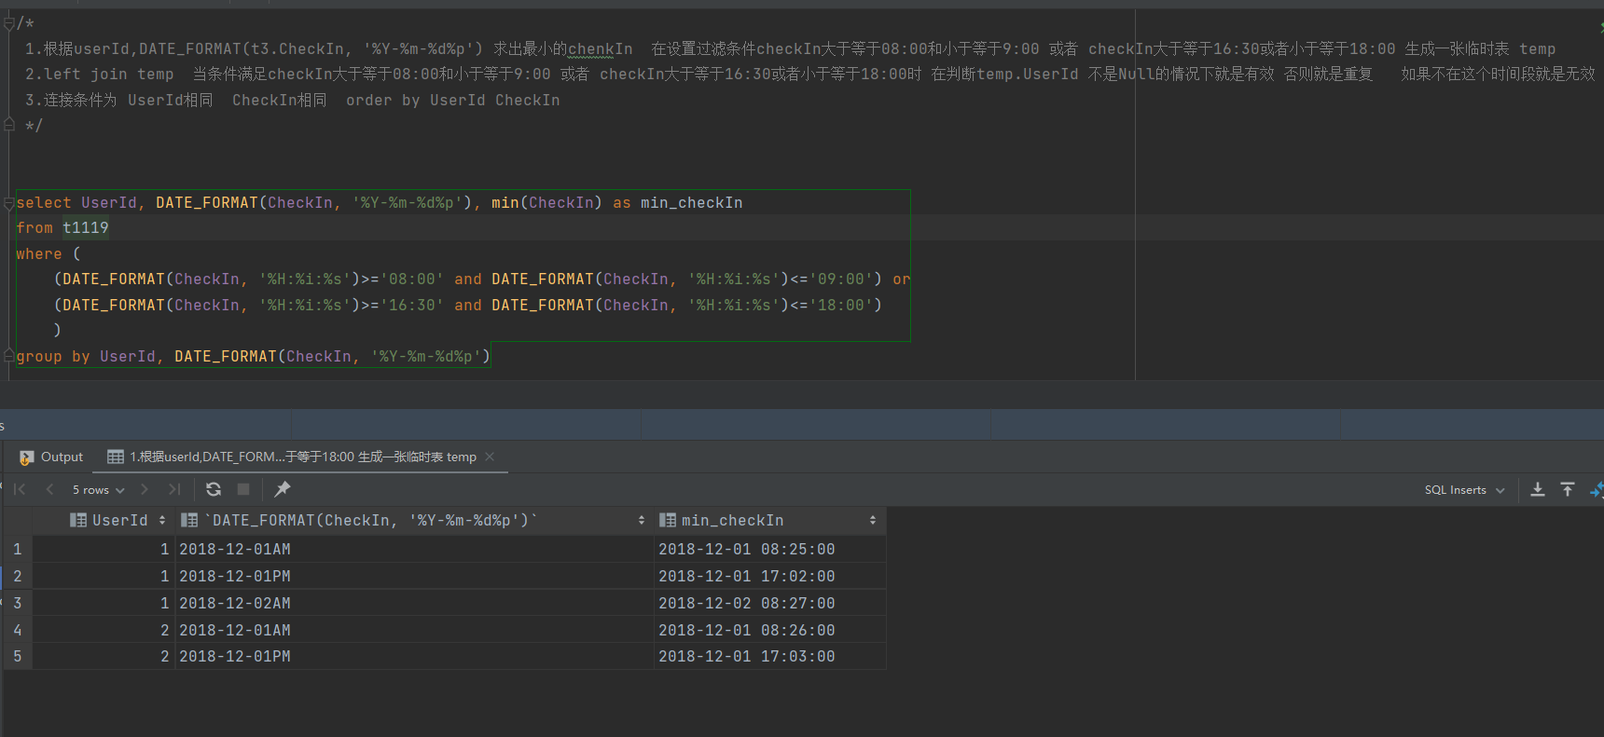Select result row number 4
1604x737 pixels.
17,630
